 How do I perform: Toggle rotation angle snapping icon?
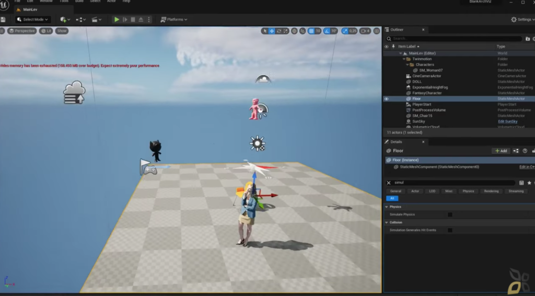tap(327, 31)
